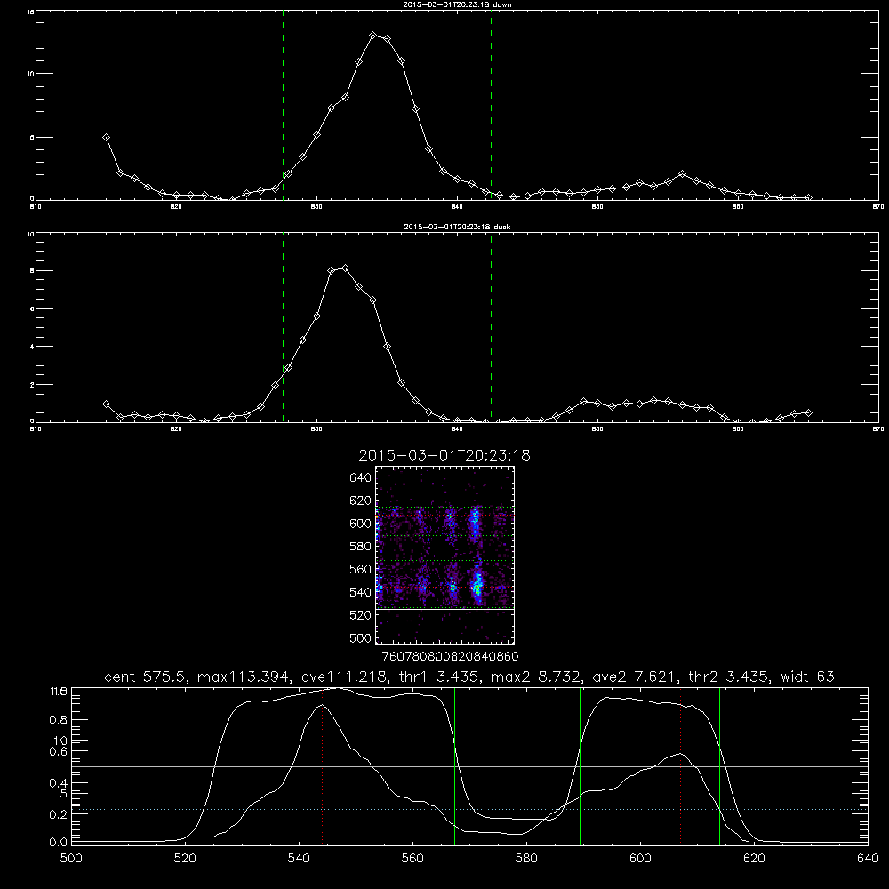
Task: Click the first diamond marker of dawn curve
Action: pos(106,137)
